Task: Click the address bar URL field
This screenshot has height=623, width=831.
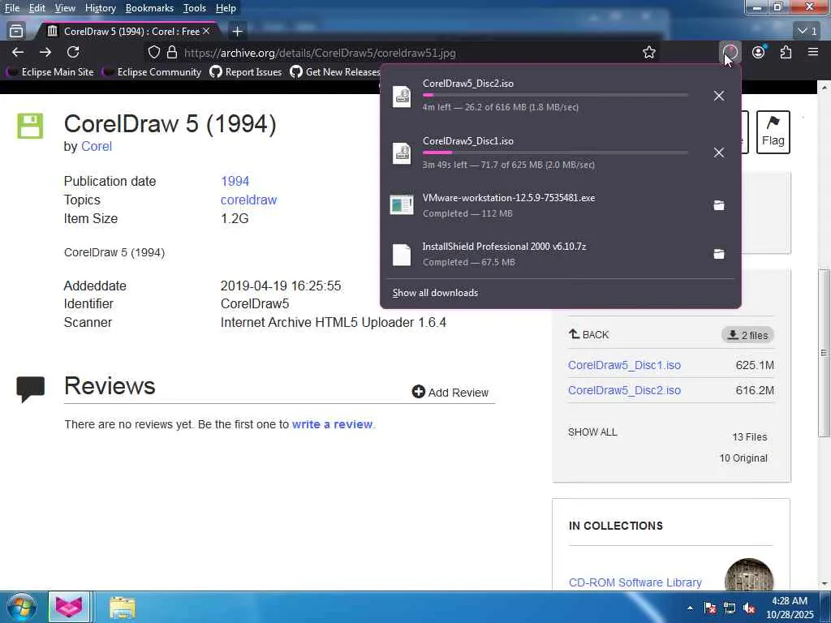Action: (x=403, y=53)
